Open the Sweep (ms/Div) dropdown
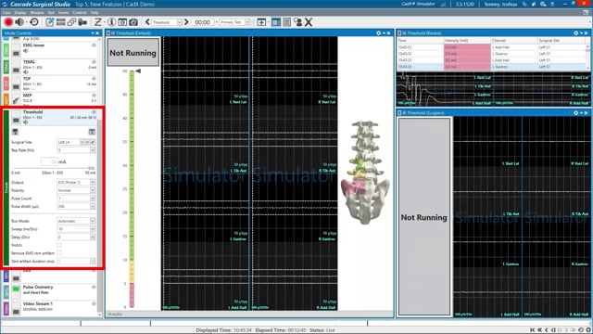 (x=93, y=229)
